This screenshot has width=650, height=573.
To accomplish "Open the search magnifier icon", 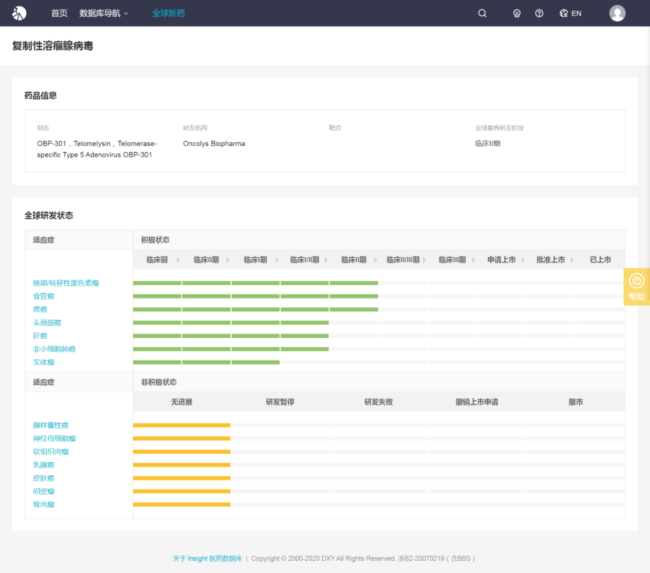I will pyautogui.click(x=482, y=13).
